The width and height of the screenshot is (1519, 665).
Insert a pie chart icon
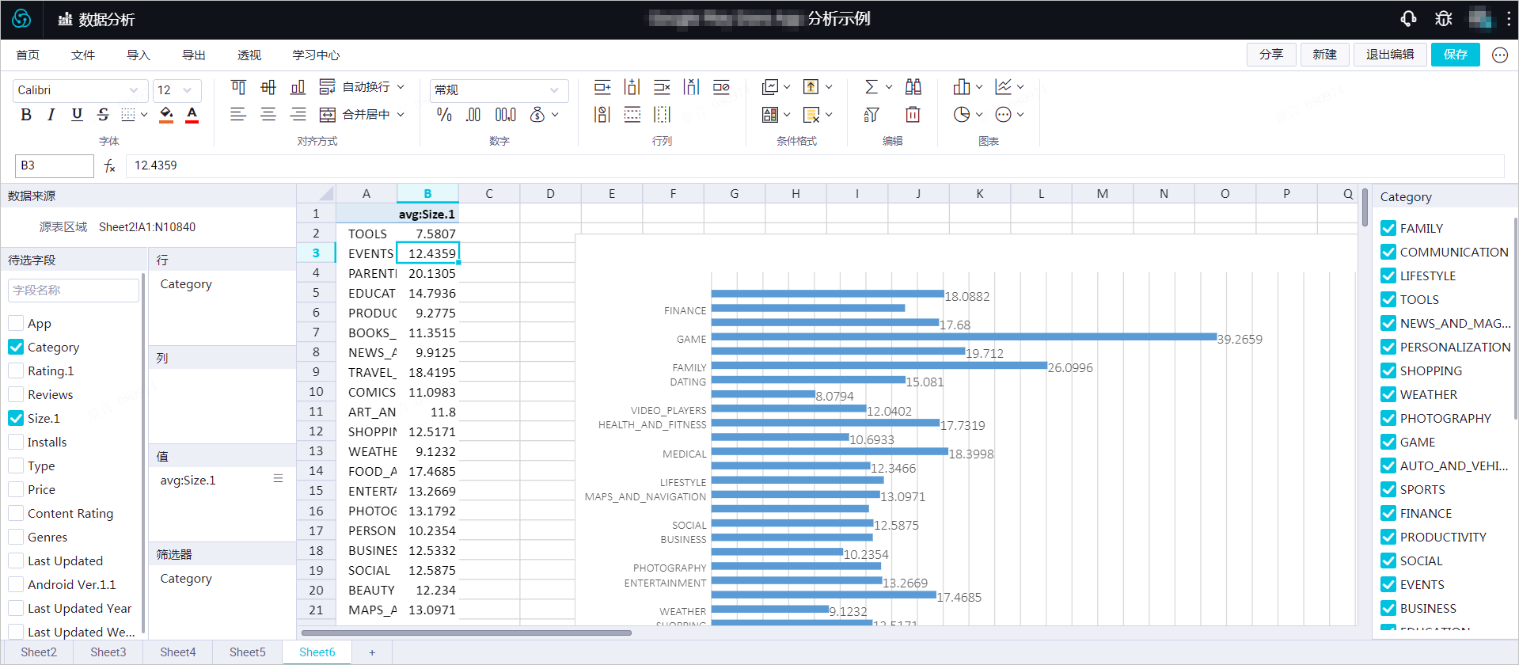coord(962,115)
